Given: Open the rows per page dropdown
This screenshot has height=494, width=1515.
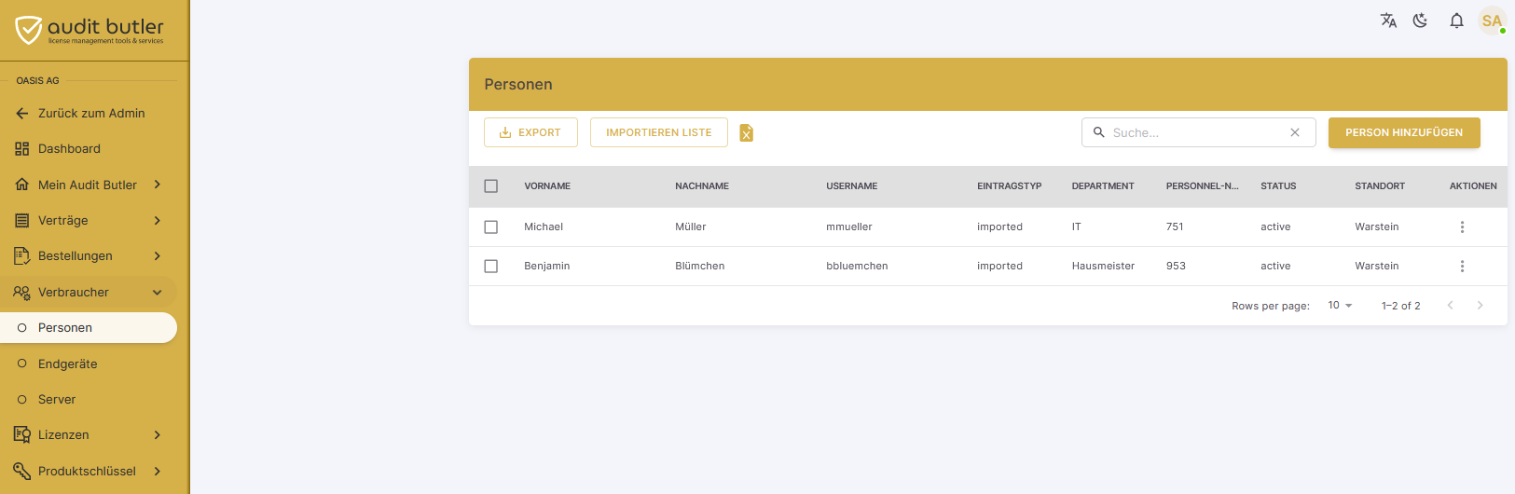Looking at the screenshot, I should pyautogui.click(x=1340, y=305).
